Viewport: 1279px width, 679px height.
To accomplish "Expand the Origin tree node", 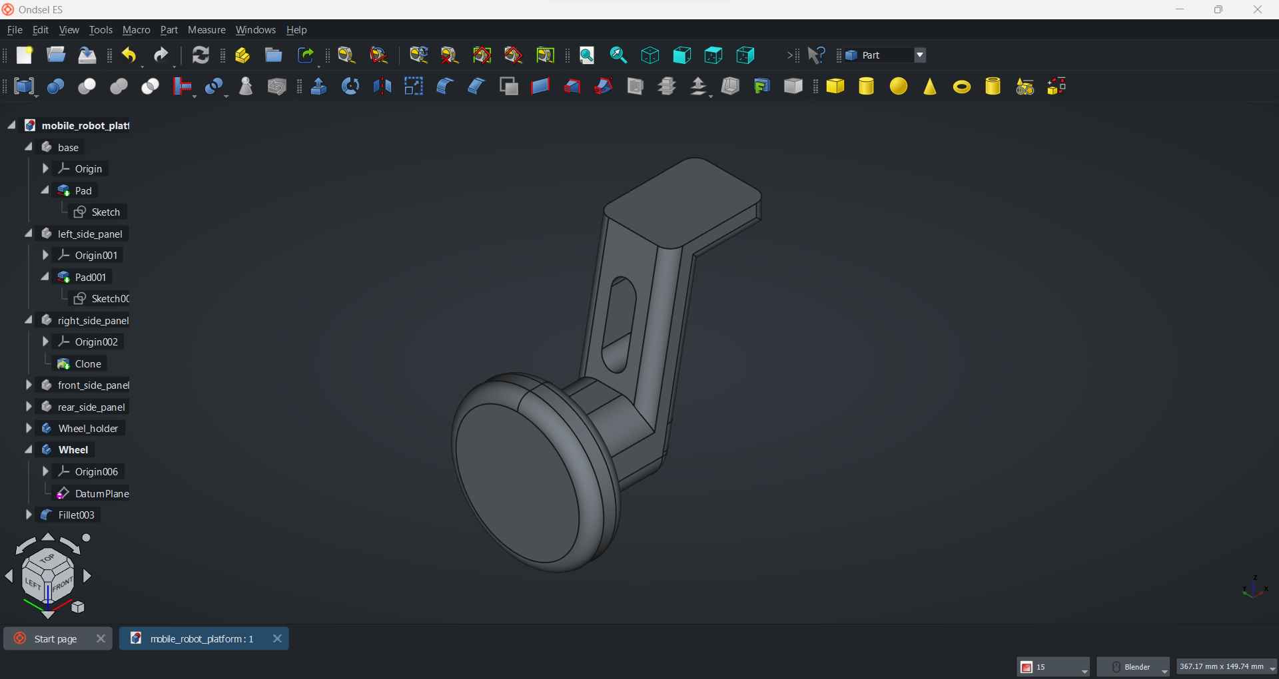I will pyautogui.click(x=45, y=168).
